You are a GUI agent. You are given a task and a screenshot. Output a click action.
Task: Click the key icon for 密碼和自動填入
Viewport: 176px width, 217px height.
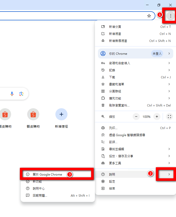coord(103,63)
